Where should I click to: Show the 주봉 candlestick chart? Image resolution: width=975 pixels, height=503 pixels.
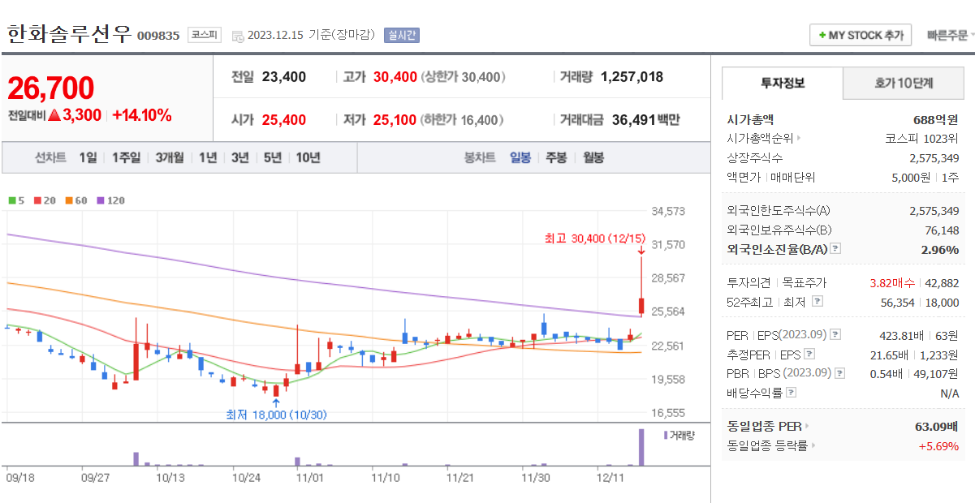pyautogui.click(x=556, y=157)
